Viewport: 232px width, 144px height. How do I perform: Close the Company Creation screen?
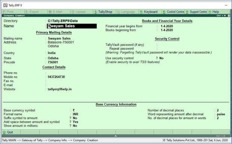click(229, 16)
